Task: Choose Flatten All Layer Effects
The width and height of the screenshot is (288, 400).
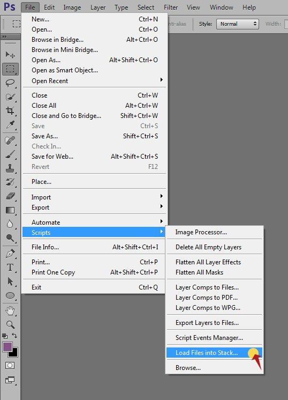Action: pyautogui.click(x=214, y=262)
